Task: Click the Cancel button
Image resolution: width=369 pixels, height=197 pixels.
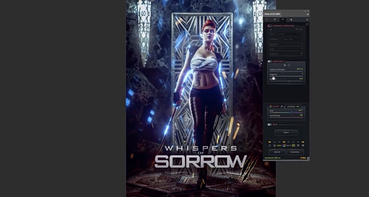Action: pos(295,152)
